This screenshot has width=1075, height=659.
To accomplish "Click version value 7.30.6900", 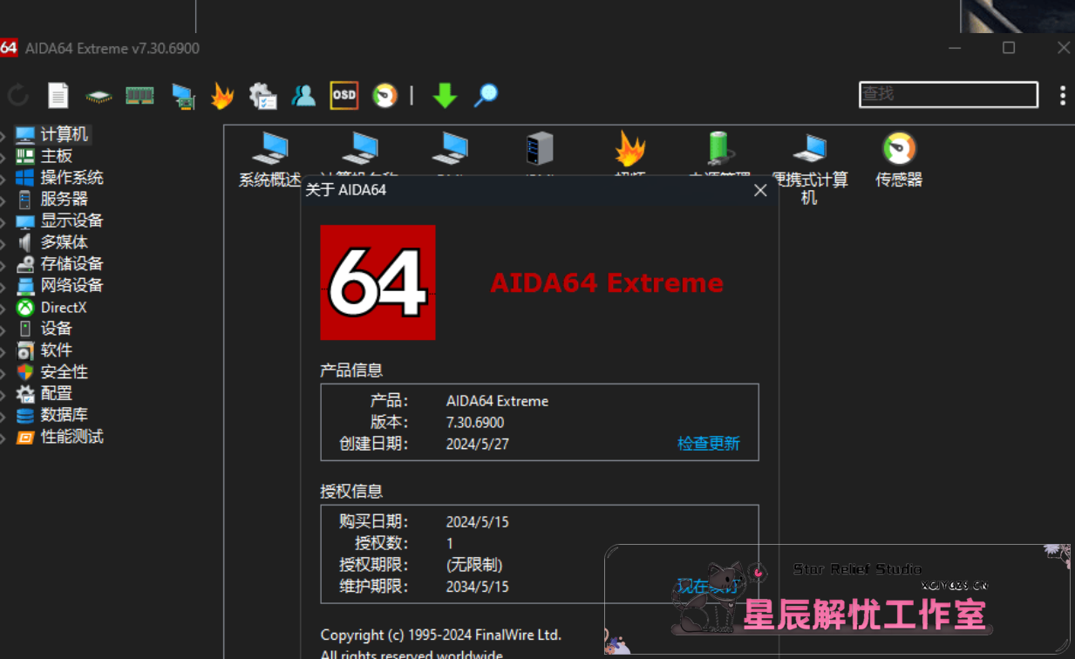I will tap(475, 423).
